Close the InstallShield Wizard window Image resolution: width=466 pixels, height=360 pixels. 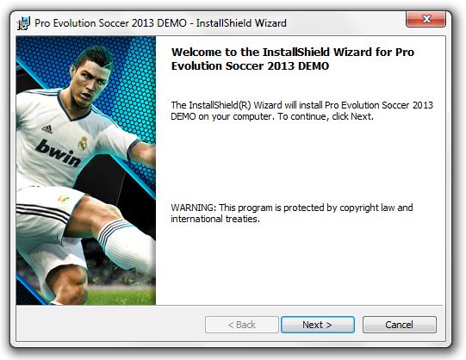[x=426, y=19]
